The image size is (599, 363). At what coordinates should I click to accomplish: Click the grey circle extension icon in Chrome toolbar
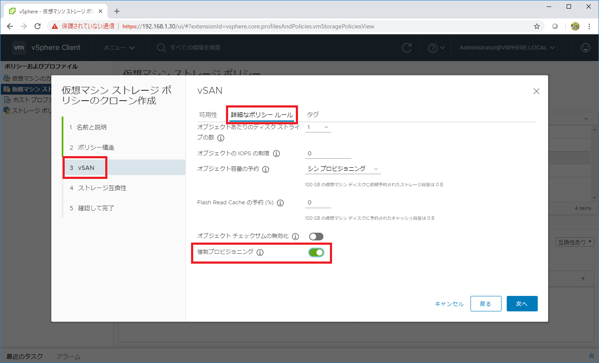point(555,26)
